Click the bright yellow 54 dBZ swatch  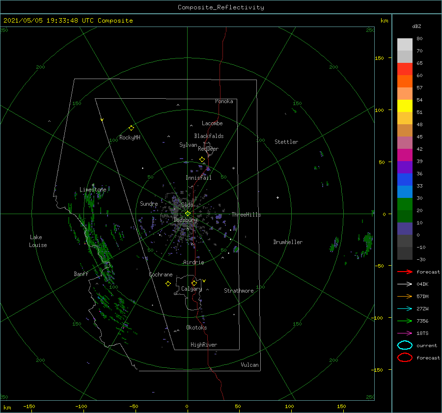tap(405, 106)
